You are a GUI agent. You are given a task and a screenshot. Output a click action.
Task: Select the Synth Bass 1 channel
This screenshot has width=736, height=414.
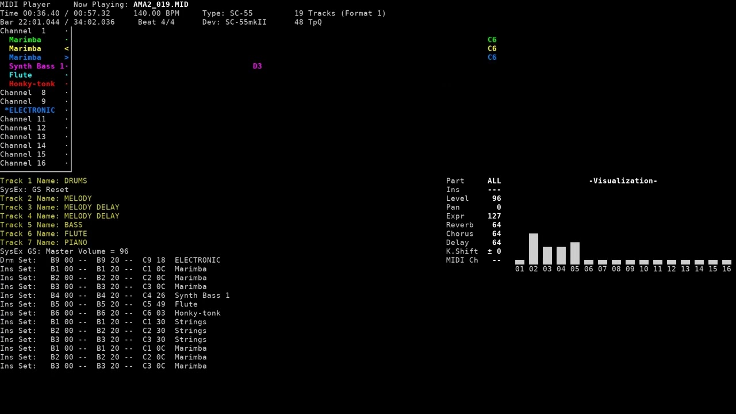[34, 66]
